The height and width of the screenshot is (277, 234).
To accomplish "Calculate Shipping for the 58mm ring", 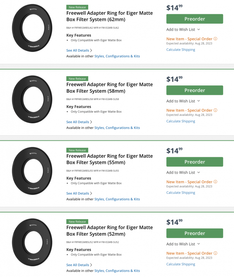I will (181, 121).
